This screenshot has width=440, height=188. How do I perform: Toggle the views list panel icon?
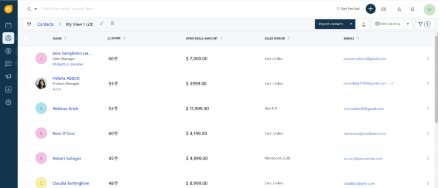[29, 24]
